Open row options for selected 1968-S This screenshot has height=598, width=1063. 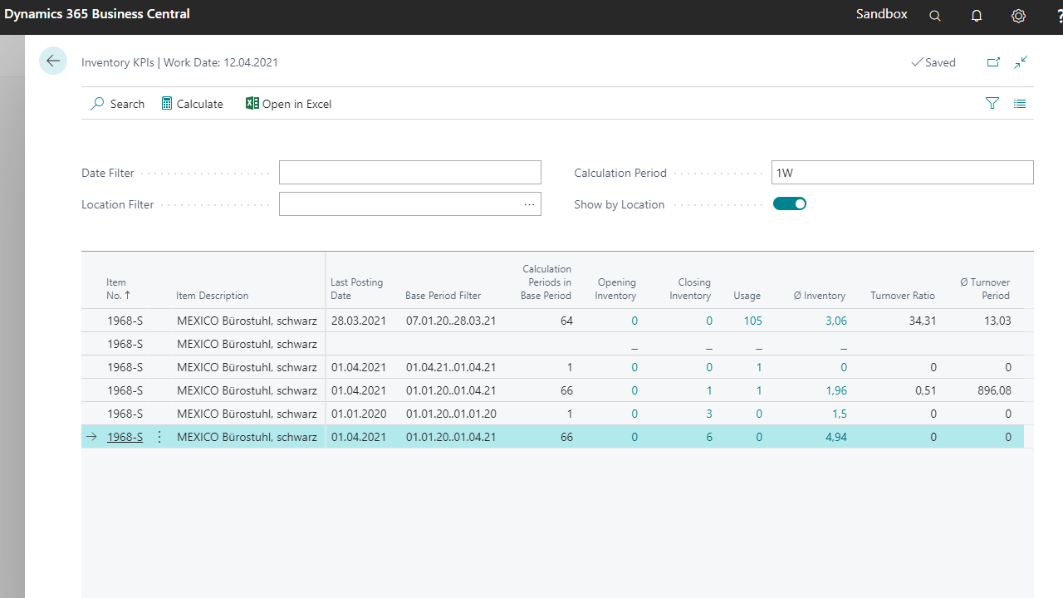pyautogui.click(x=159, y=437)
